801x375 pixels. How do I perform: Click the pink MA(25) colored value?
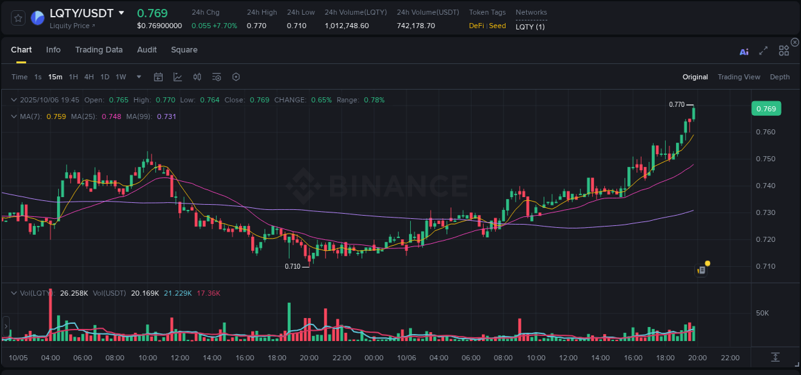(111, 116)
